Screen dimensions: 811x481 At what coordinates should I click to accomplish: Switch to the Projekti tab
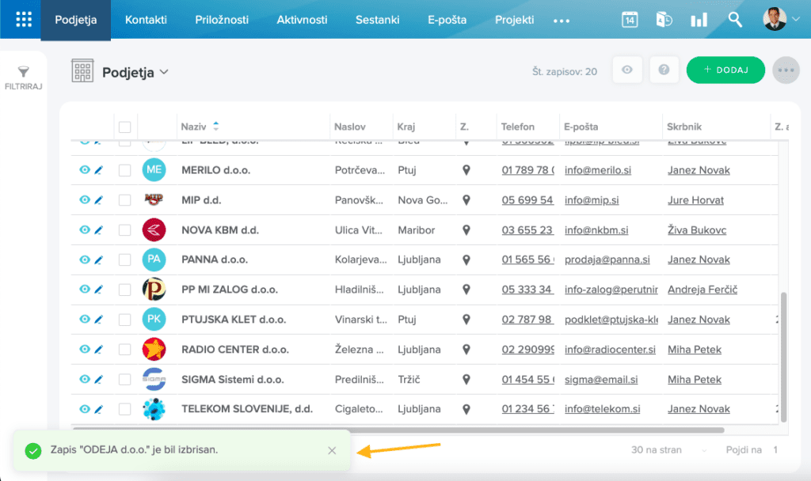click(x=514, y=20)
